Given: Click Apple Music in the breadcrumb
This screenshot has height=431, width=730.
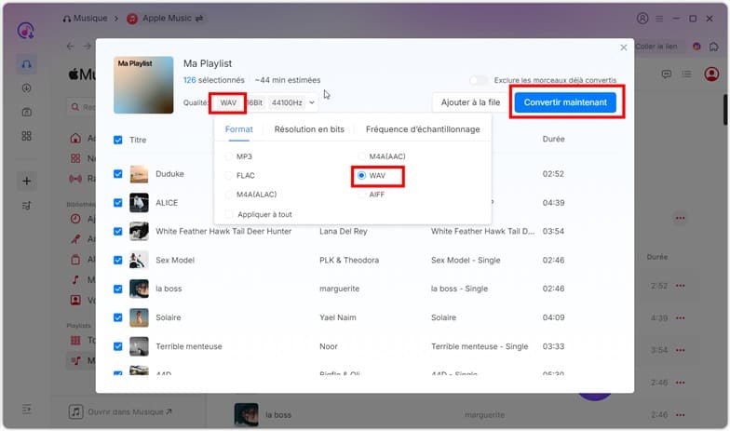Looking at the screenshot, I should coord(167,19).
